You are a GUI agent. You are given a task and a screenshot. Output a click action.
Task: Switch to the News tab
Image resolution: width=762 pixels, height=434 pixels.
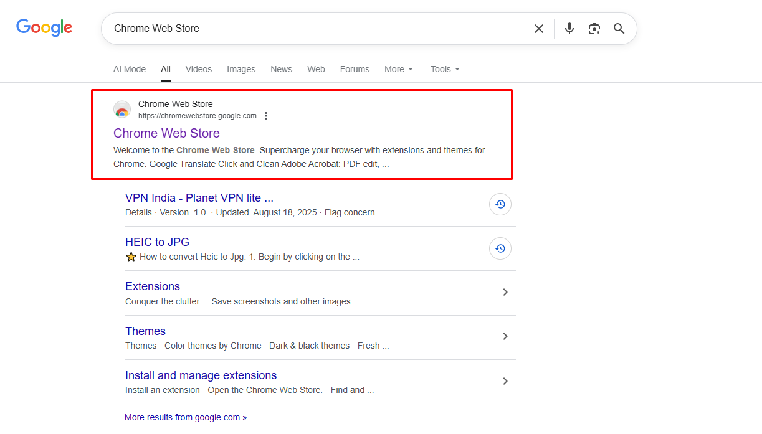281,69
